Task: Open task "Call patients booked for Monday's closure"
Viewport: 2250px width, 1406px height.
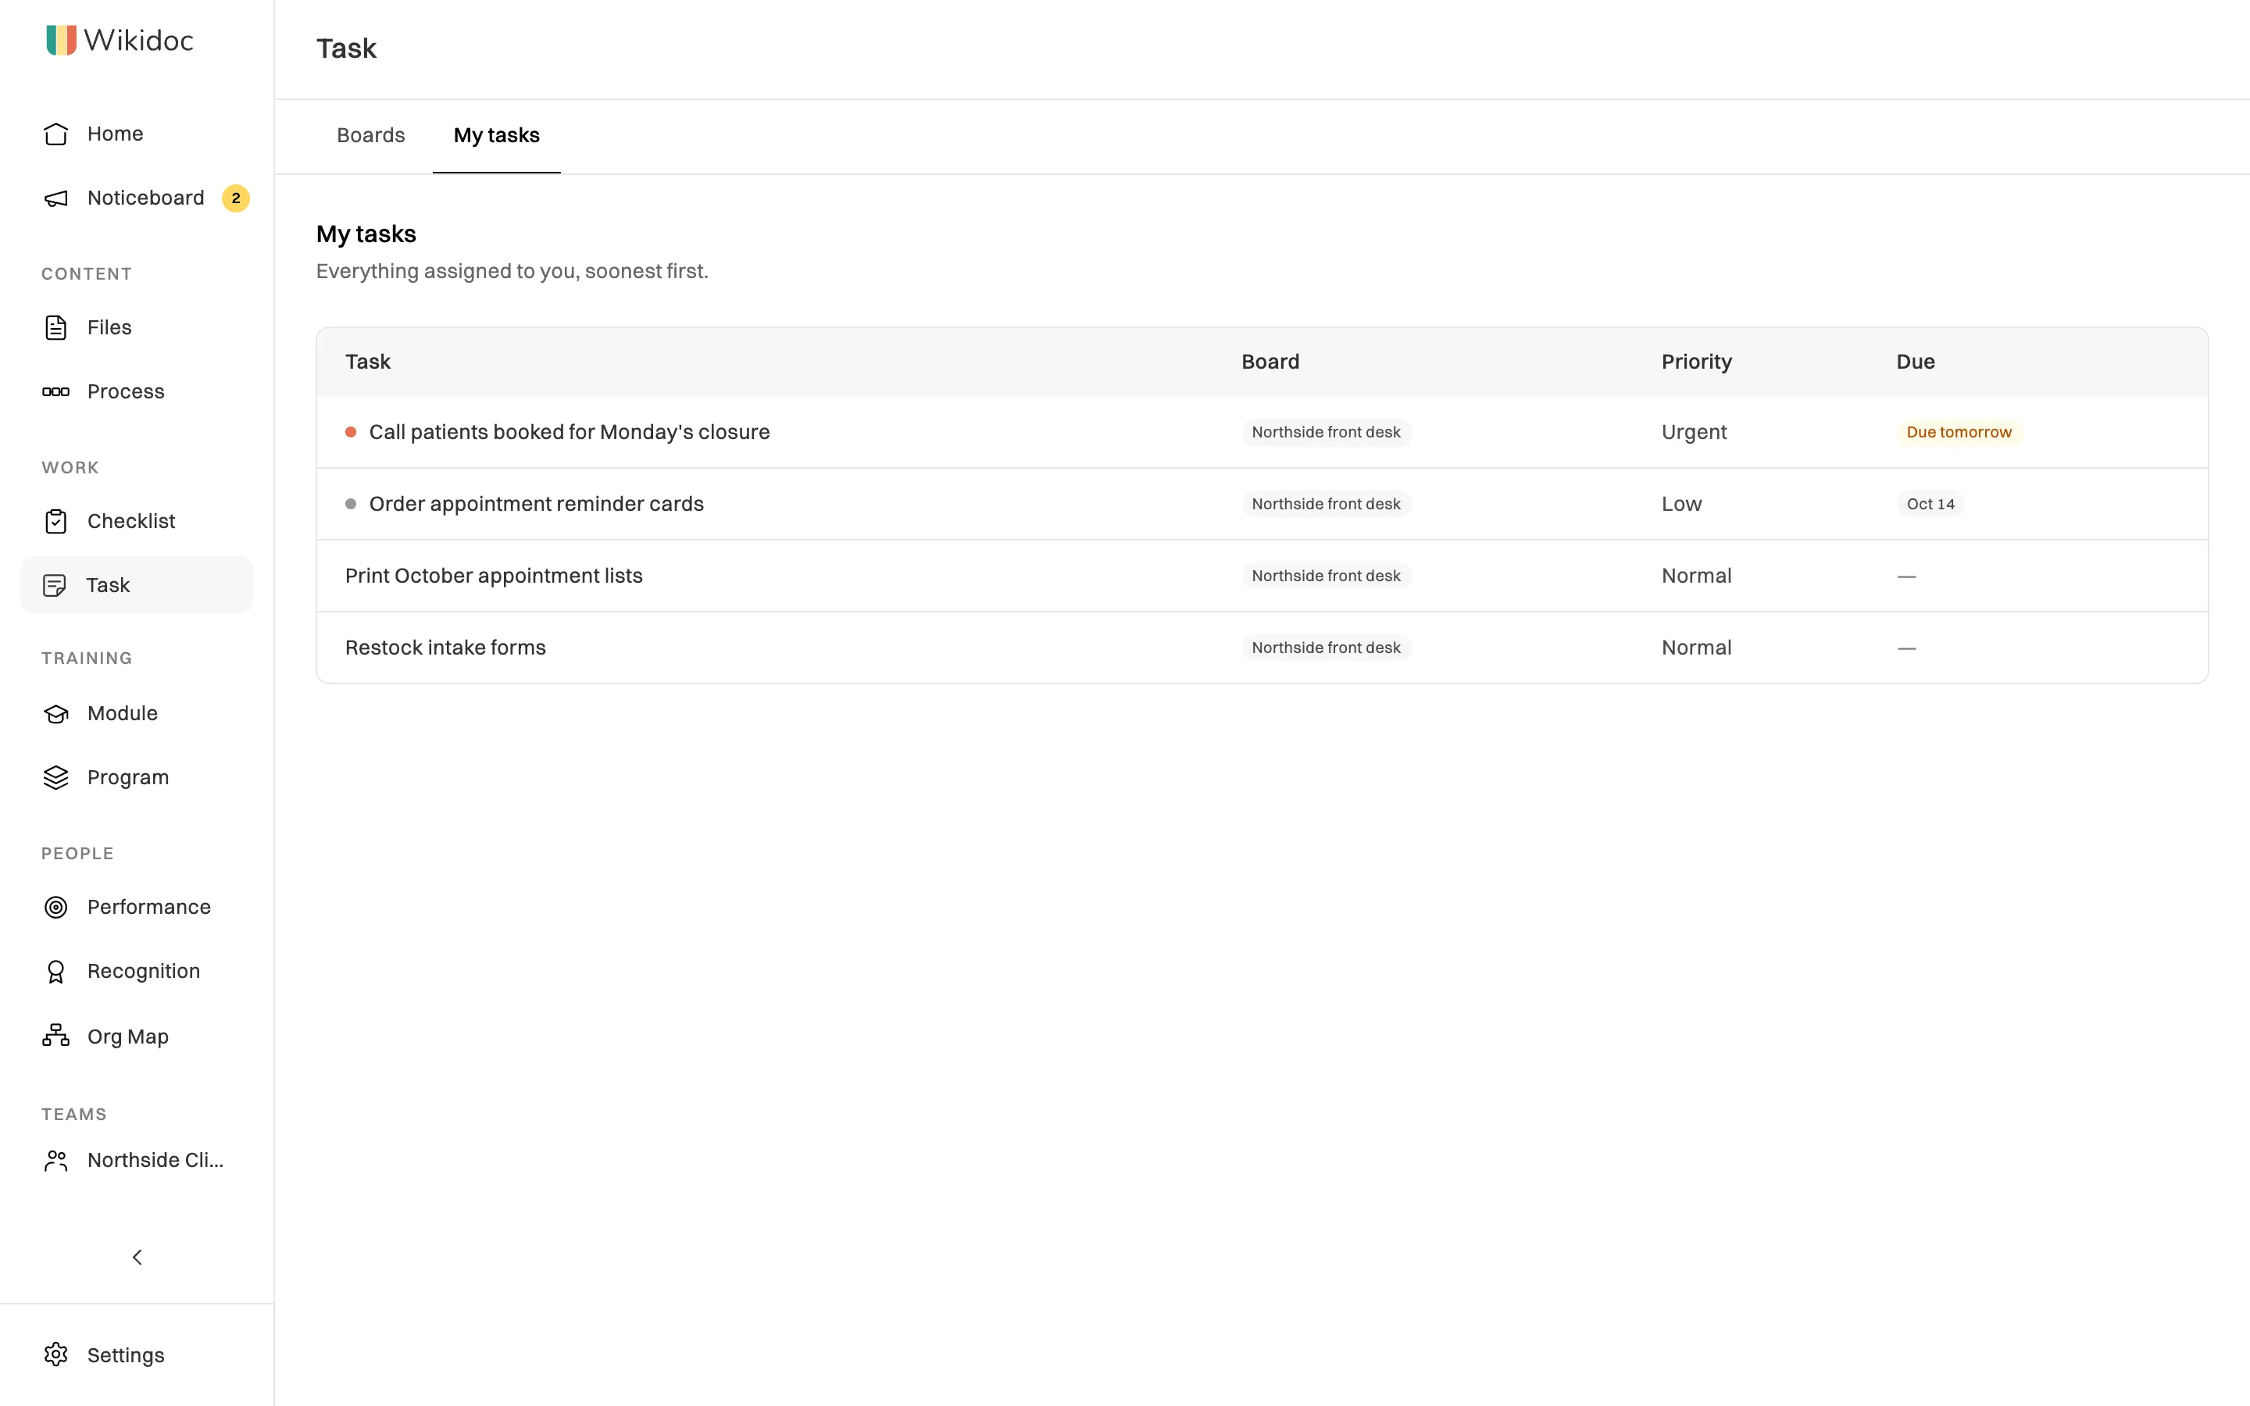Action: pos(569,433)
